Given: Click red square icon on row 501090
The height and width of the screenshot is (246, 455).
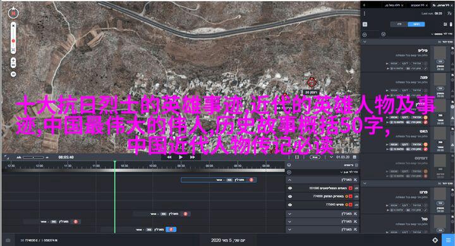Looking at the screenshot, I should 351,188.
